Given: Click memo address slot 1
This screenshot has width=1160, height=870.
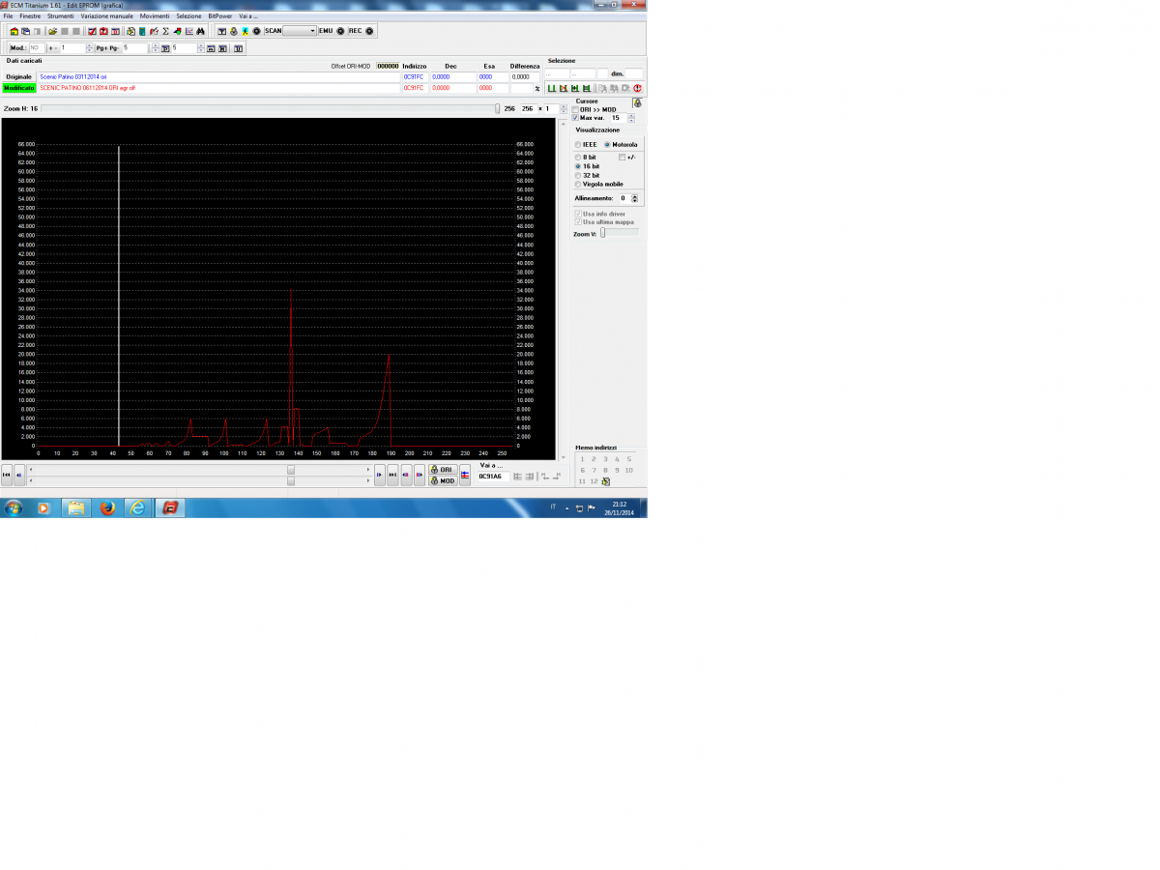Looking at the screenshot, I should point(582,458).
